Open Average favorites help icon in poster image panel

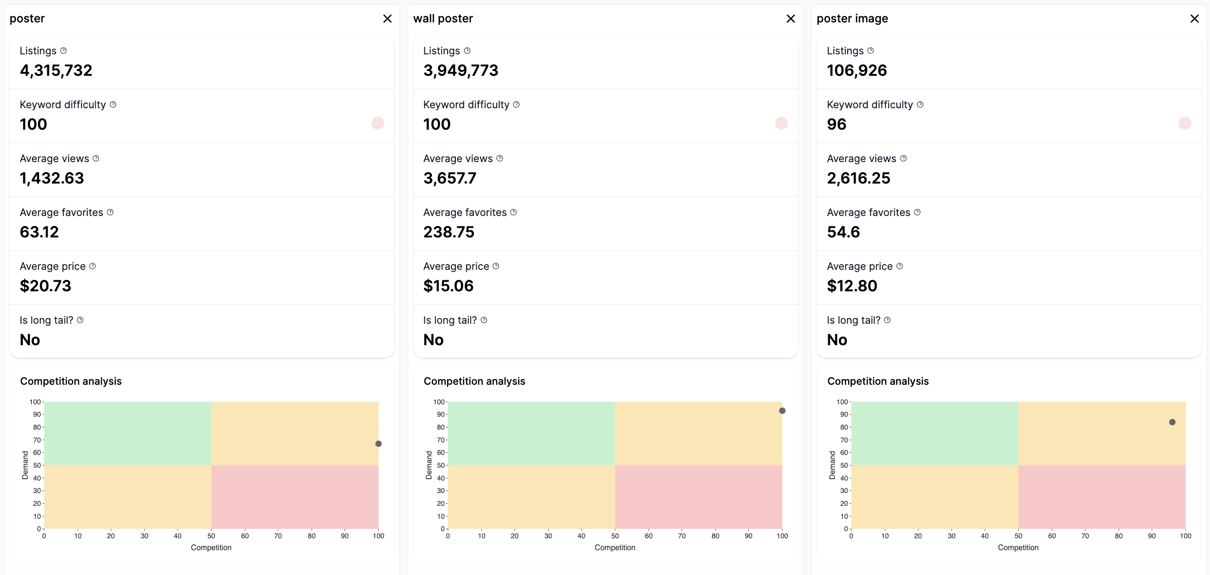click(917, 212)
